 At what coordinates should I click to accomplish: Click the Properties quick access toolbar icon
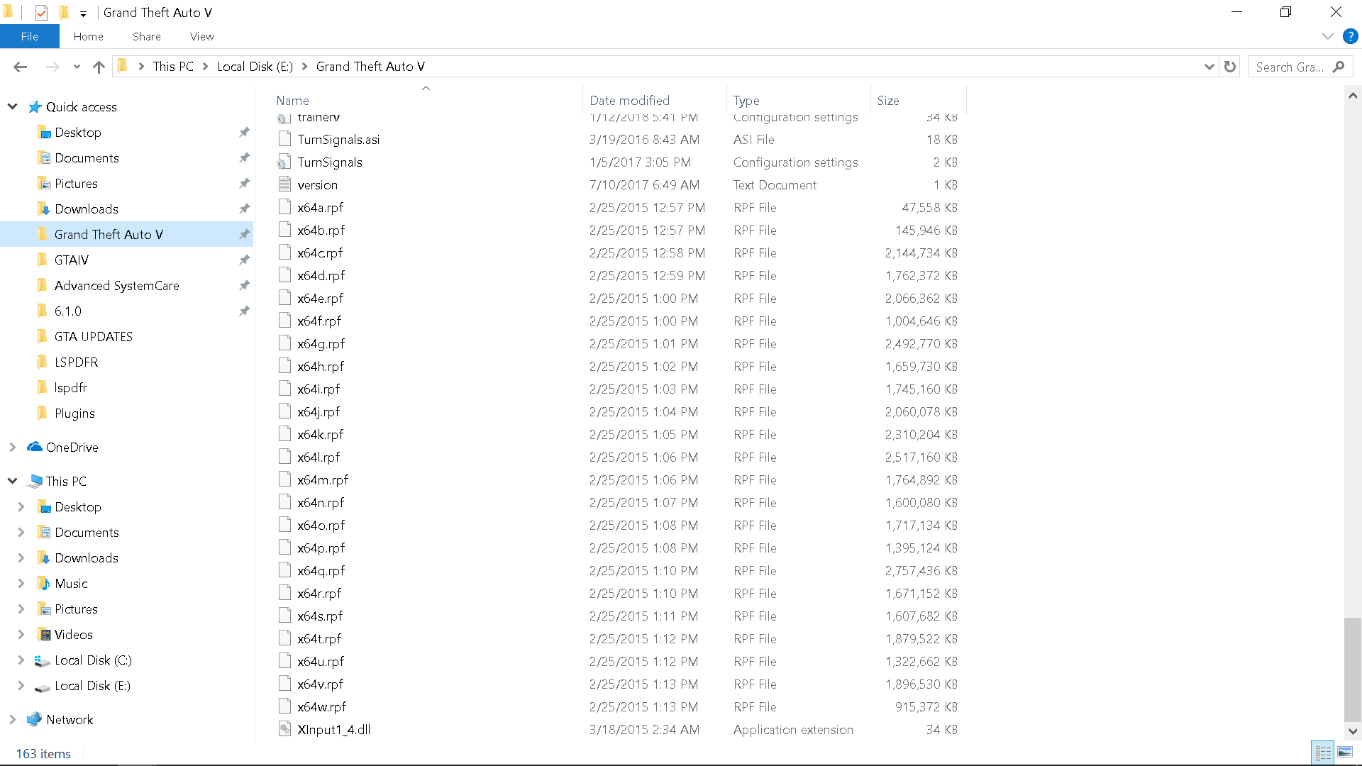coord(41,12)
